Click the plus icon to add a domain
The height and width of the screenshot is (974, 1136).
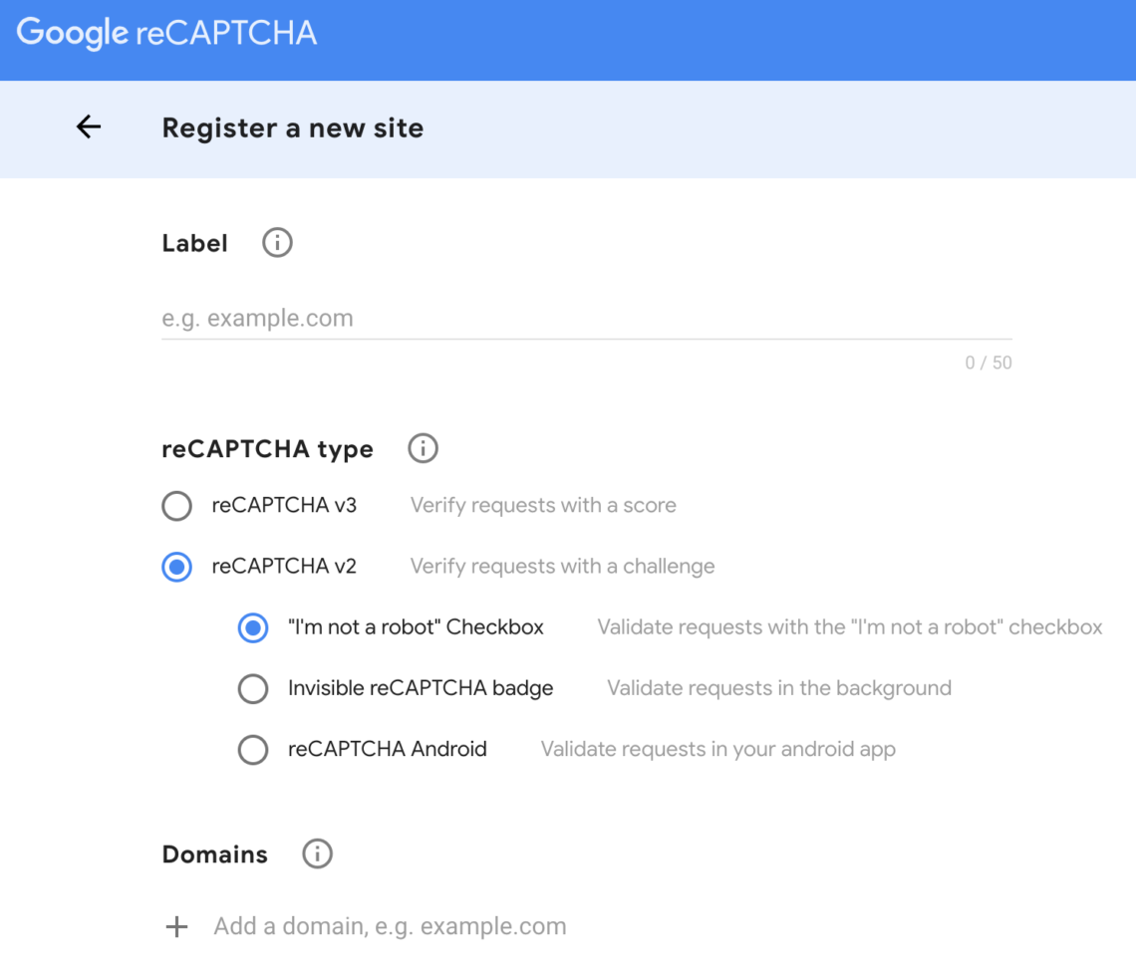[x=175, y=926]
